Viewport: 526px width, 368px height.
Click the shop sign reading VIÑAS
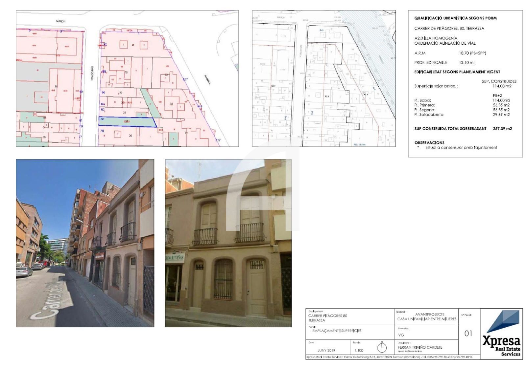coord(175,257)
